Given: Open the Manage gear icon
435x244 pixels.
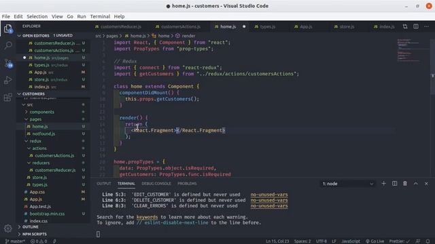Looking at the screenshot, I should coord(7,228).
